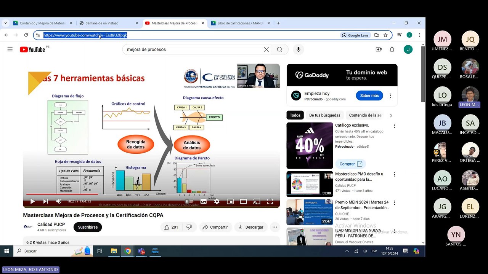Enter fullscreen mode in the player
The image size is (488, 274).
pos(270,201)
